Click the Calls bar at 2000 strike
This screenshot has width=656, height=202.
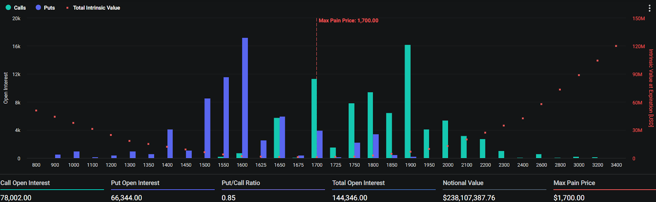445,139
